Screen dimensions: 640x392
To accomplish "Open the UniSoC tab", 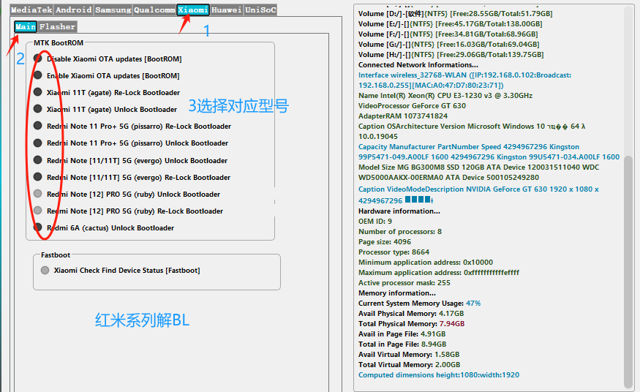I will coord(260,10).
